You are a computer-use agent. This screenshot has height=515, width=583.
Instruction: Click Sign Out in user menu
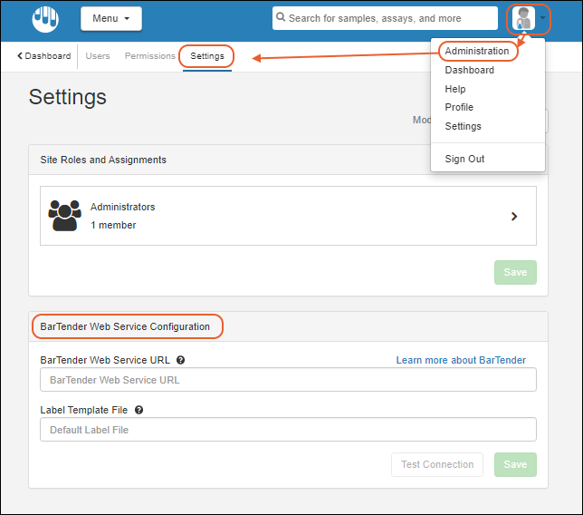point(464,159)
